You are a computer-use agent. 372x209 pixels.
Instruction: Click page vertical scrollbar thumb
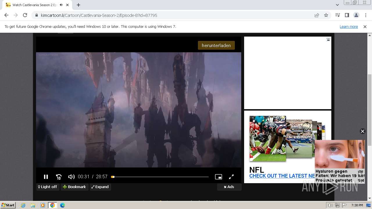tap(370, 110)
